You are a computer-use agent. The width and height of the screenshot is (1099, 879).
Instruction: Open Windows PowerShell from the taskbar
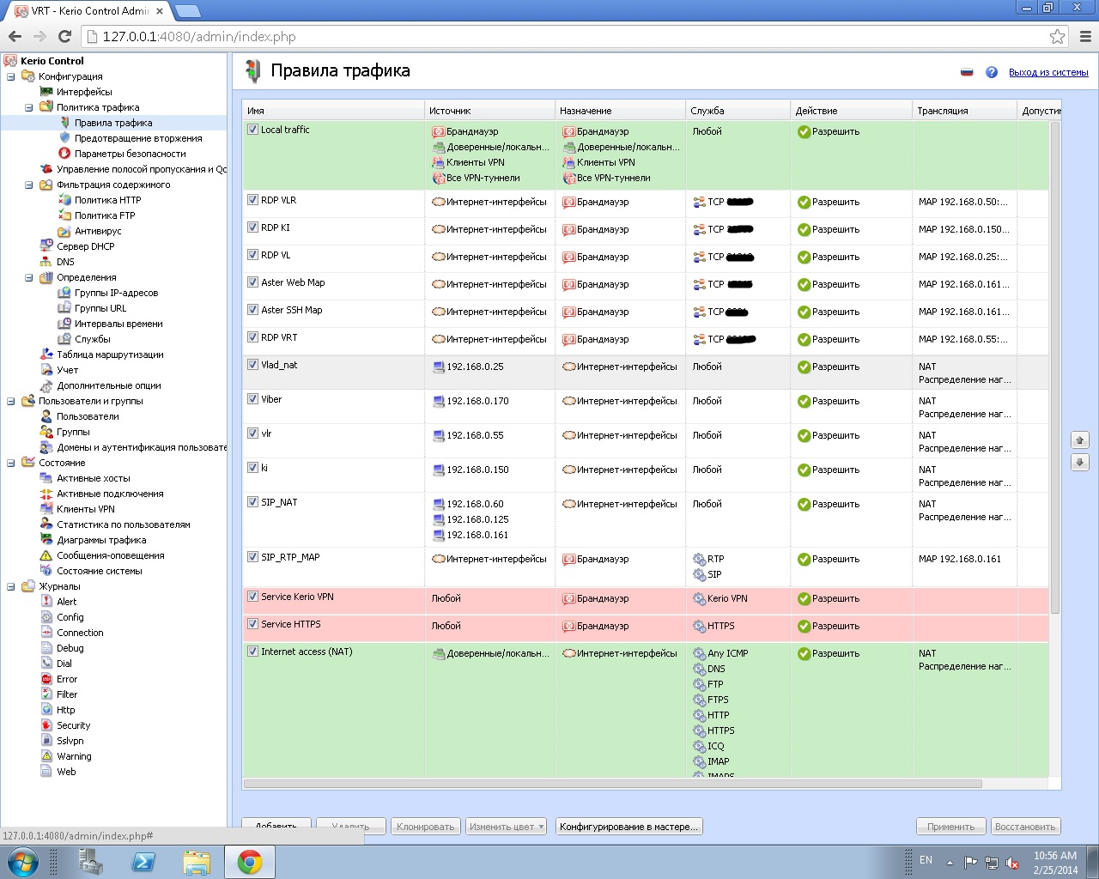tap(143, 862)
